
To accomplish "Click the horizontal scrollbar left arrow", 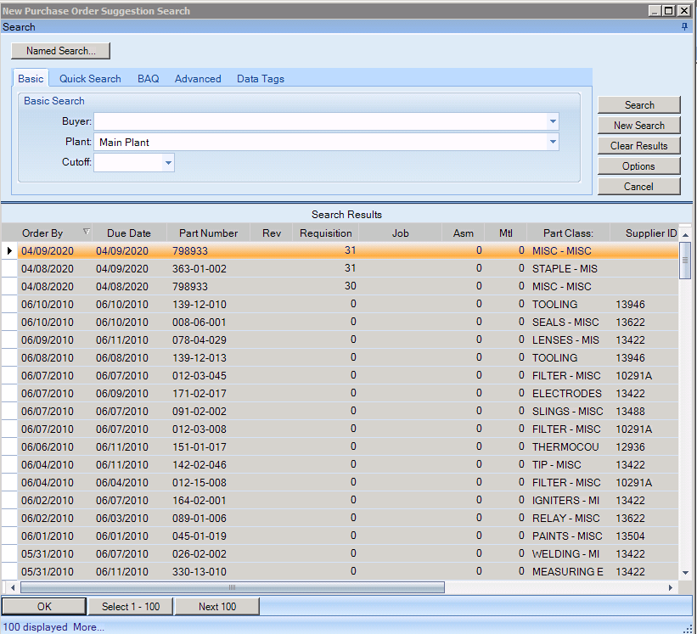I will (13, 587).
